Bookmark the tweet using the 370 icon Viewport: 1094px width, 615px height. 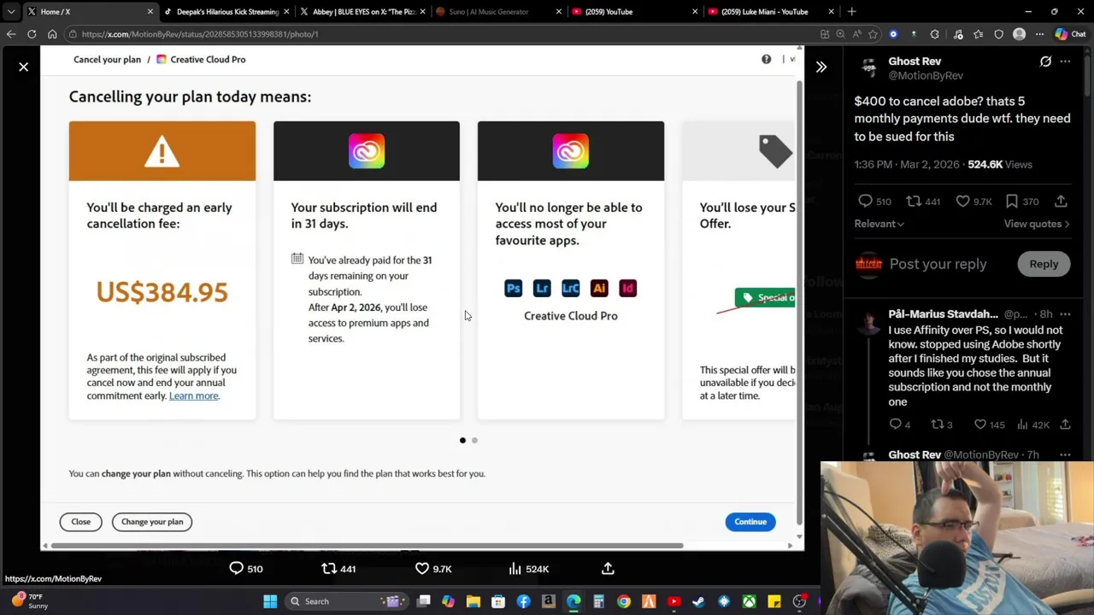pos(1012,201)
